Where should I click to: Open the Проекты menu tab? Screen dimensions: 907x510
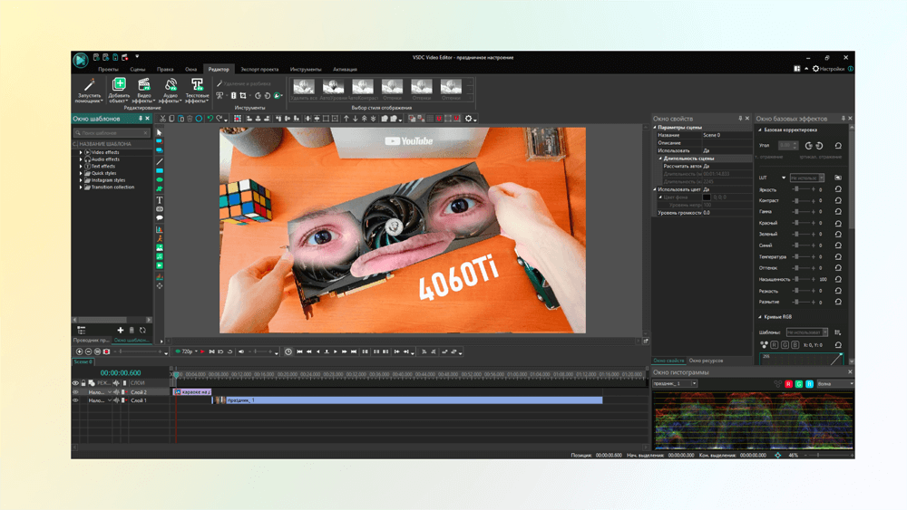coord(108,70)
